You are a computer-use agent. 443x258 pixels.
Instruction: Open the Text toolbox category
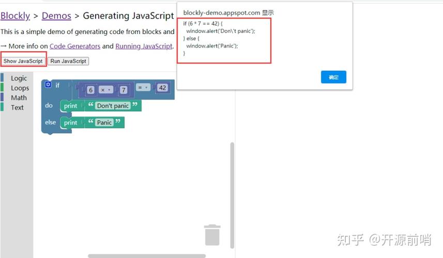click(17, 108)
